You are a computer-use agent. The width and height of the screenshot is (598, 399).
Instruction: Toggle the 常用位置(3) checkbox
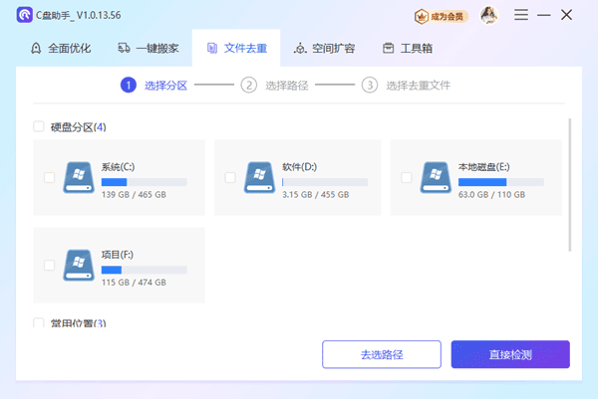tap(39, 323)
